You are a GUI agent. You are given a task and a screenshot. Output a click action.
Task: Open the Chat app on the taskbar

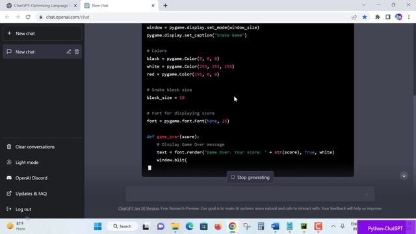[x=161, y=226]
